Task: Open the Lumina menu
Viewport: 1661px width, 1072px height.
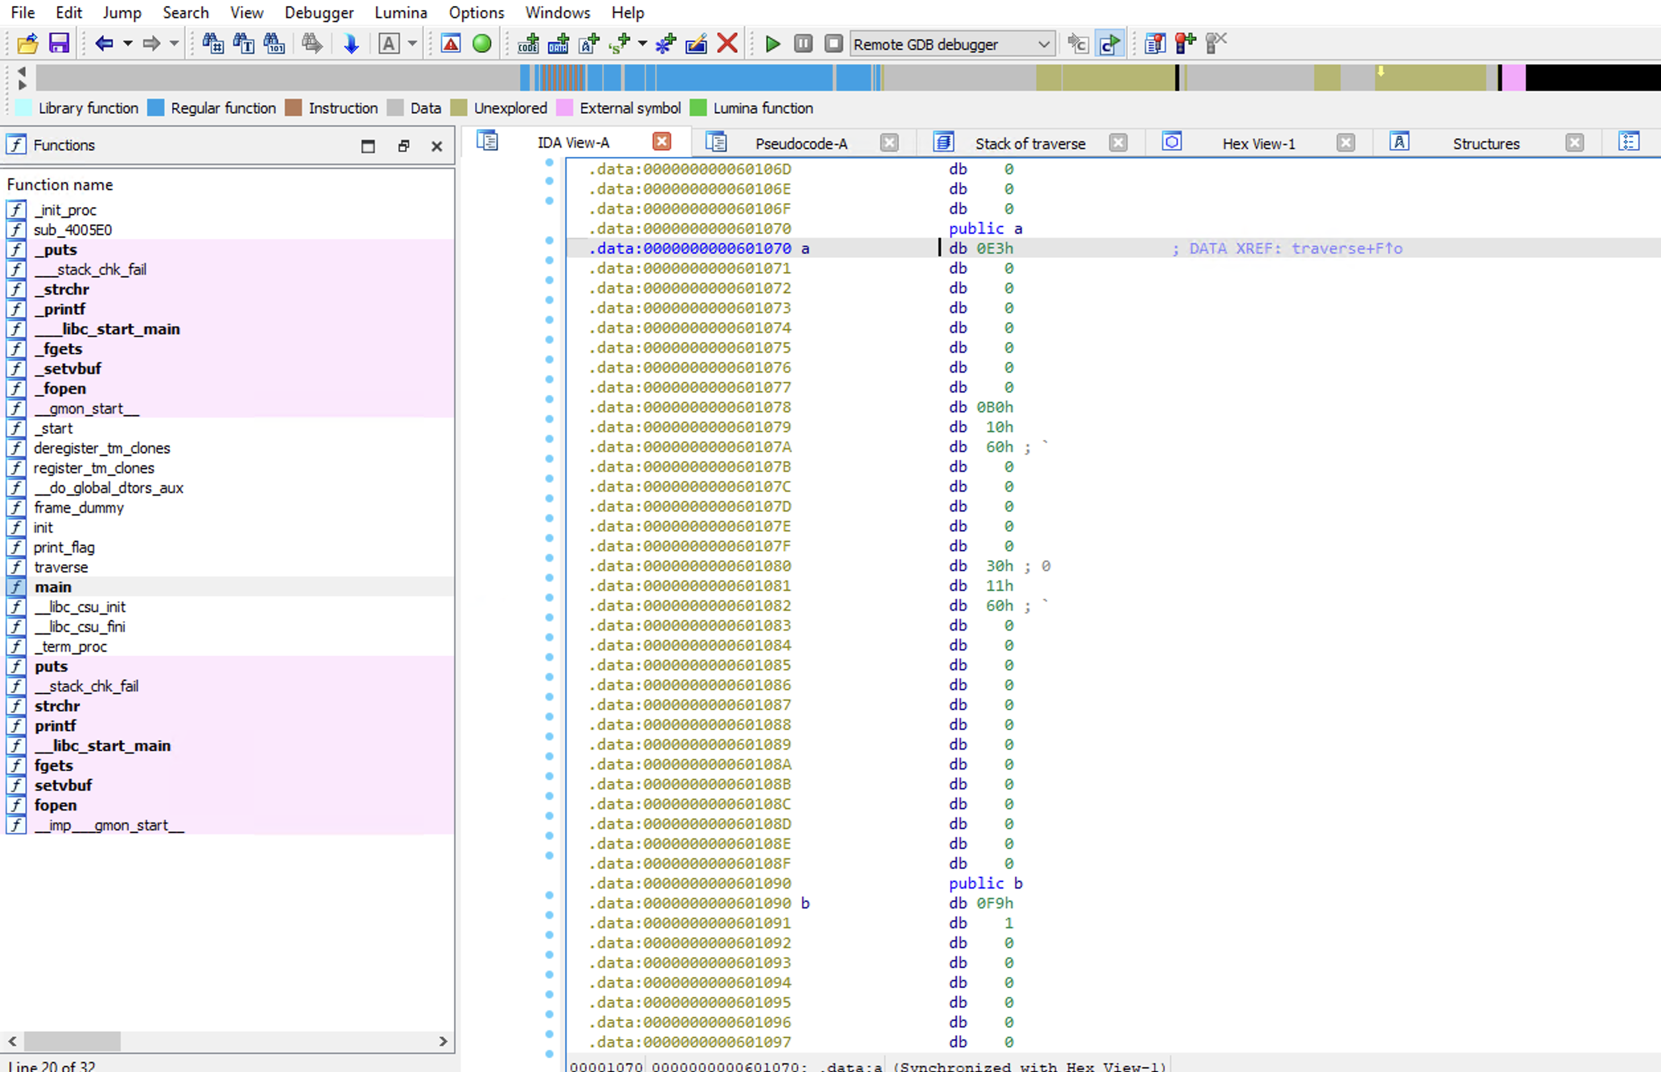Action: click(x=401, y=13)
